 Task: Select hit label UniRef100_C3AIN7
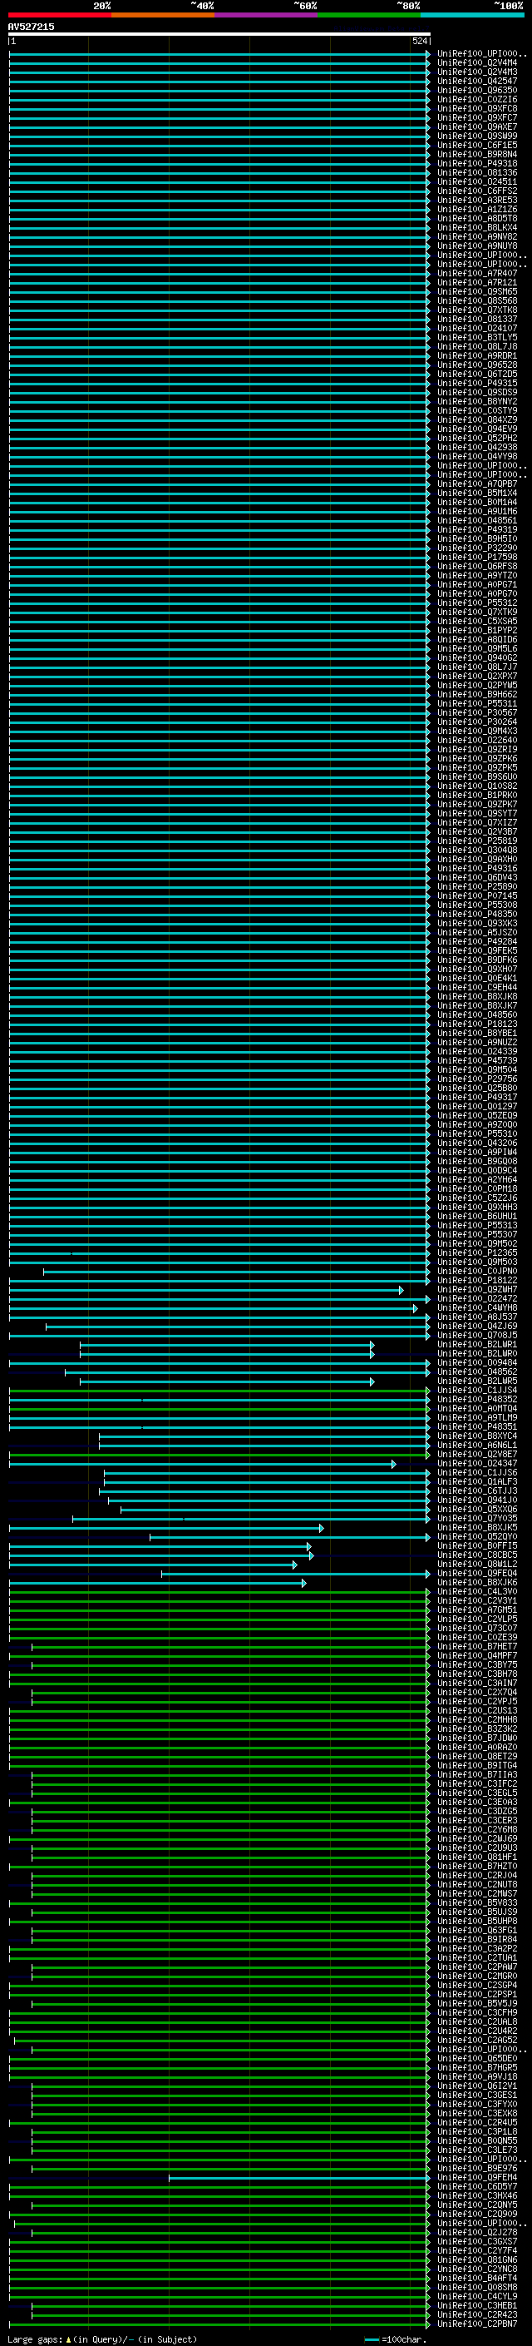tap(477, 1683)
